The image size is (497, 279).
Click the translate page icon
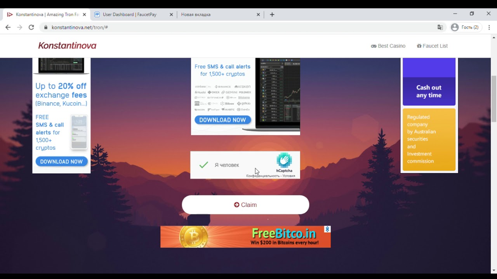tap(440, 27)
